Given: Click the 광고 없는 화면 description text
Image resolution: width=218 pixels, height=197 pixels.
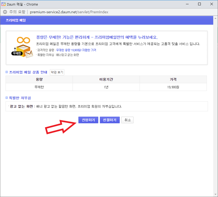Looking at the screenshot, I should [x=66, y=106].
